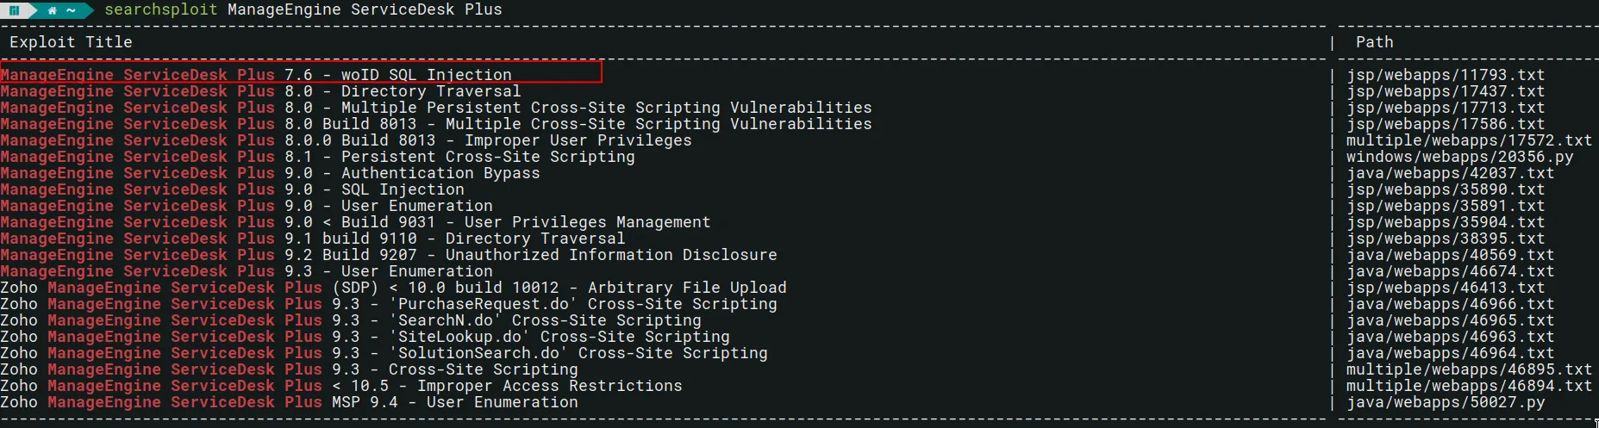Click the Path column header
Screen dimensions: 1599x428
pos(1374,42)
